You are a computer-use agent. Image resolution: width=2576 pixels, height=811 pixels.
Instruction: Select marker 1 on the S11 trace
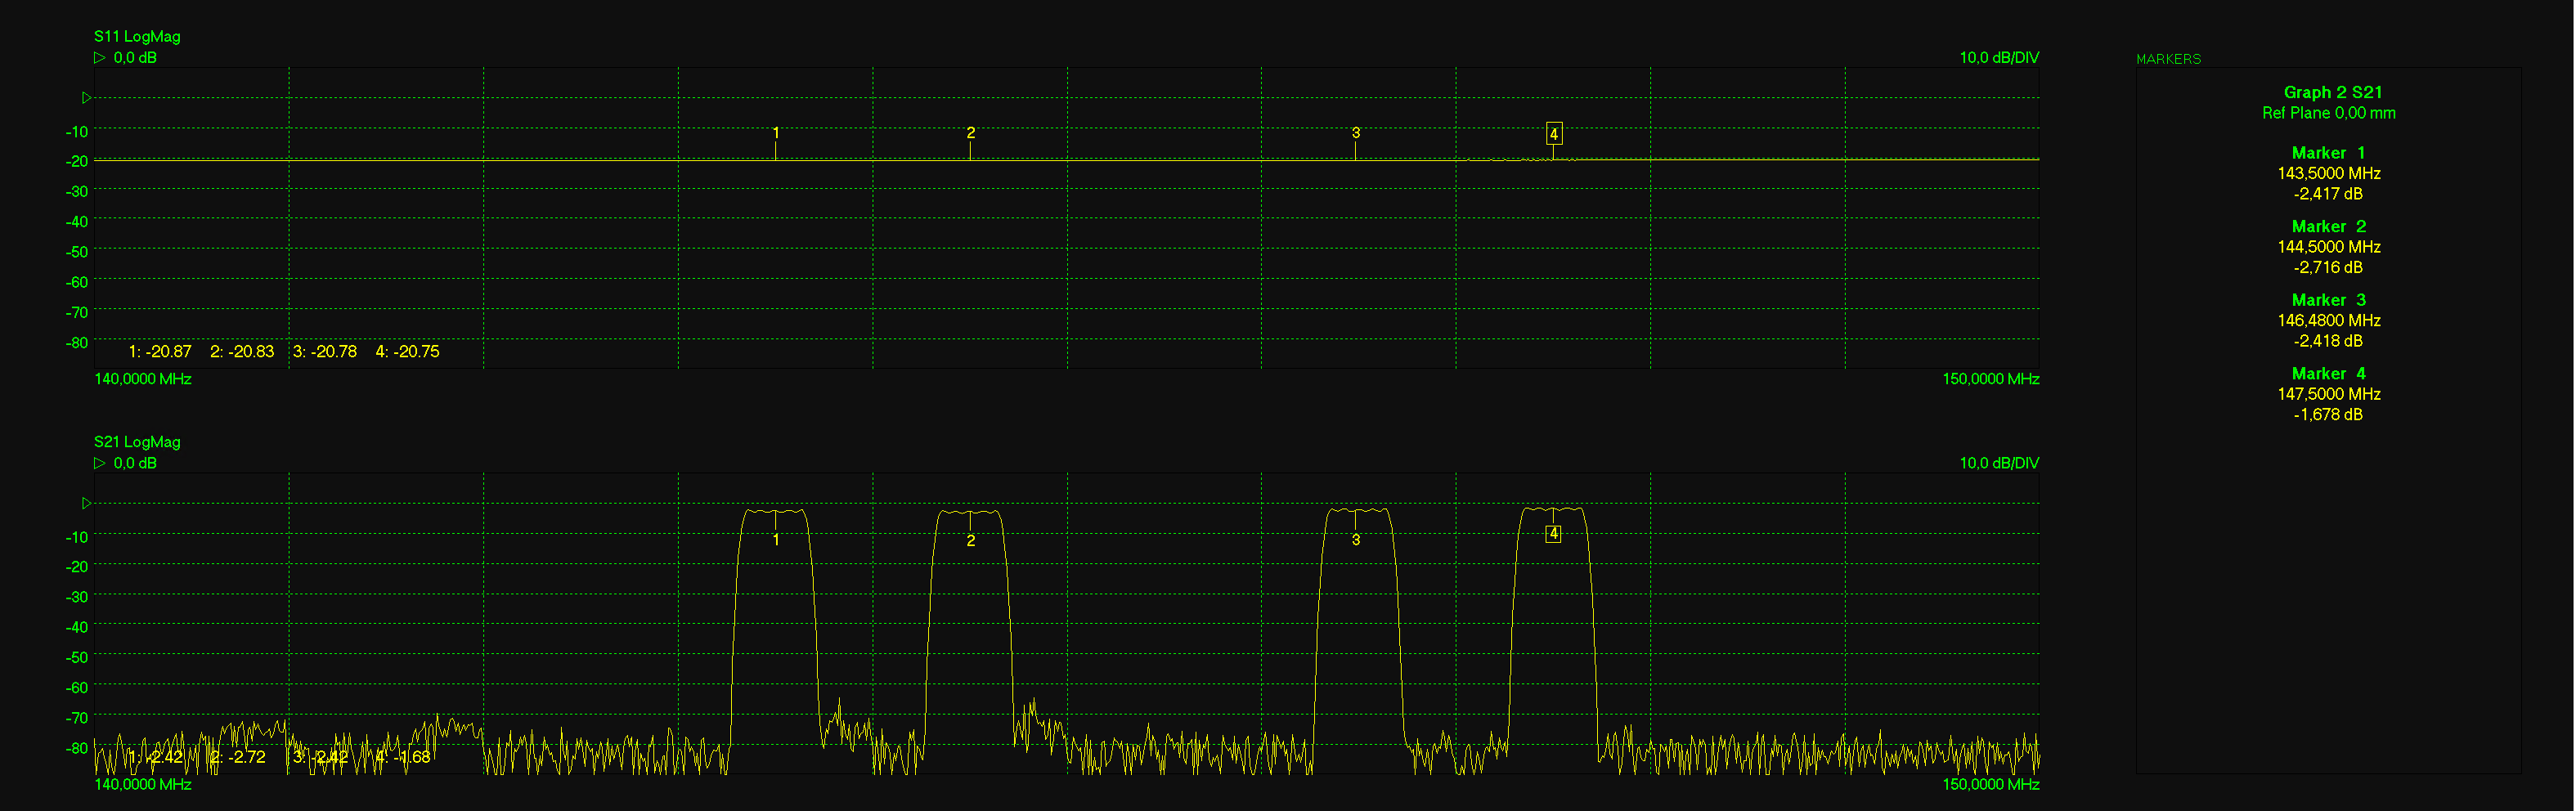coord(776,133)
